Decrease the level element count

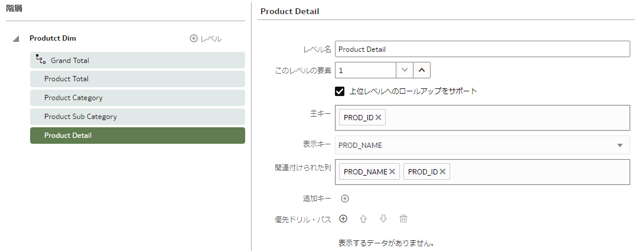point(405,70)
